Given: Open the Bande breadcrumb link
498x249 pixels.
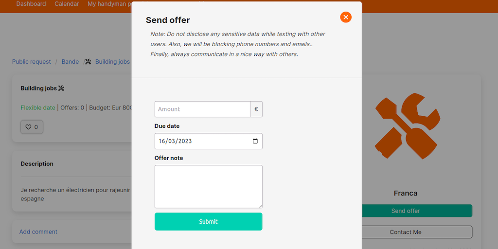Looking at the screenshot, I should point(70,62).
